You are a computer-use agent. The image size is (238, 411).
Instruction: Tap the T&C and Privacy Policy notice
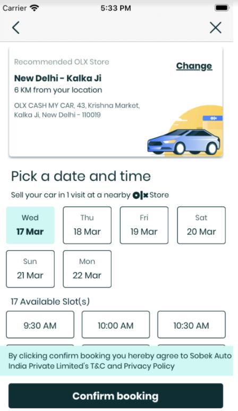click(x=116, y=361)
